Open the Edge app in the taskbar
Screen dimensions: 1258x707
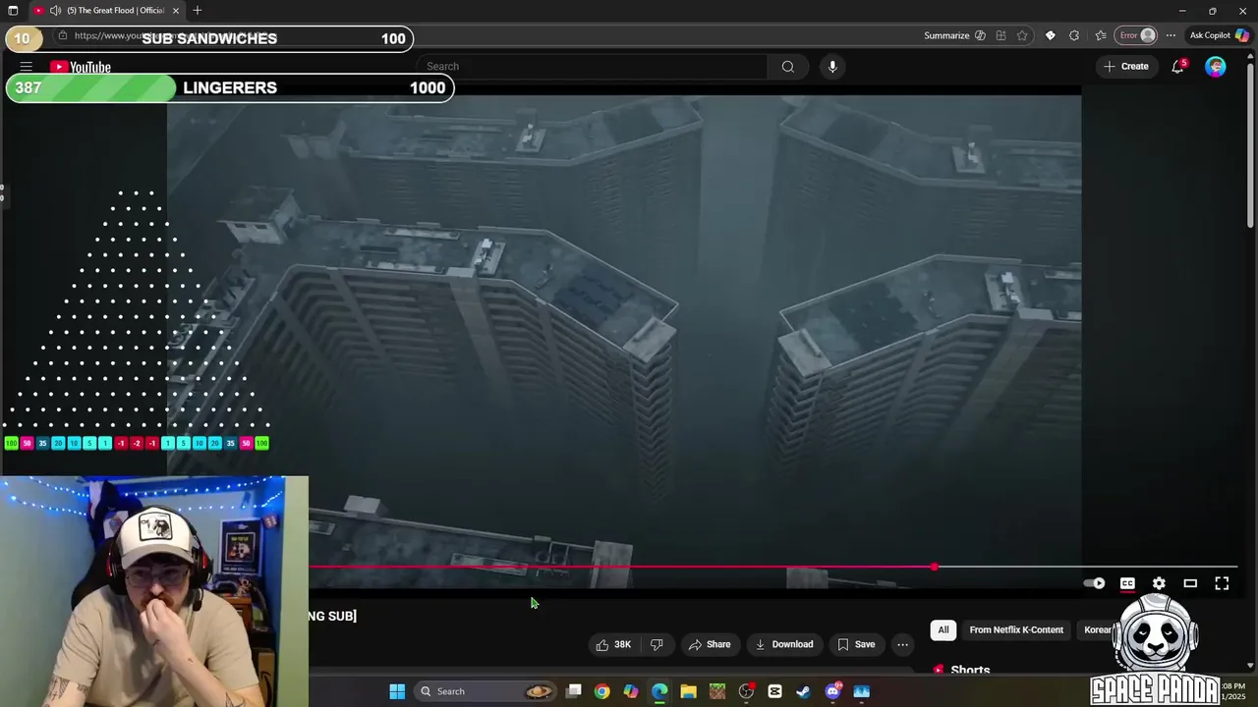click(659, 691)
